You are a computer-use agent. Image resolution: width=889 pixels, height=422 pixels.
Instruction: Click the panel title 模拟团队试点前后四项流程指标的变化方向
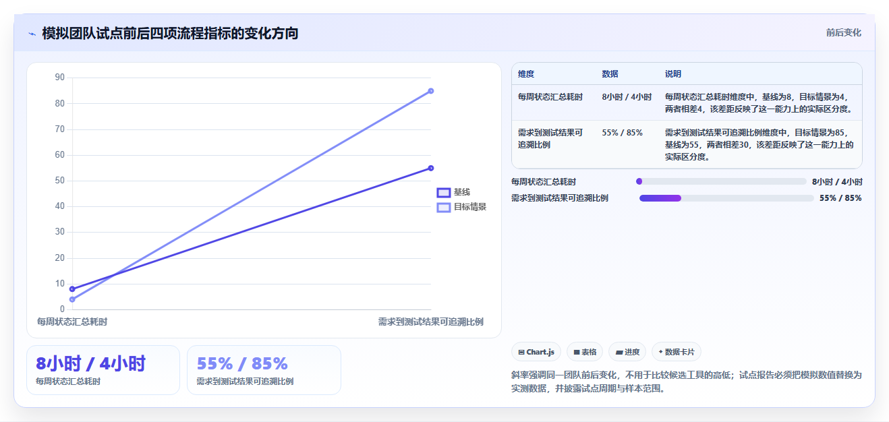(x=170, y=33)
